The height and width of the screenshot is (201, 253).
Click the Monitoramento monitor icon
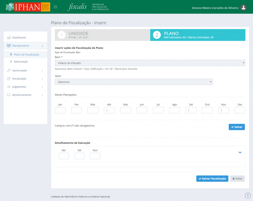click(x=9, y=95)
